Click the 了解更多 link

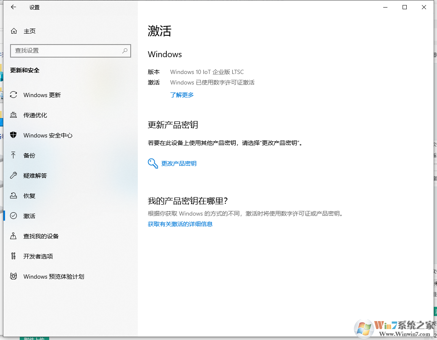pos(182,95)
